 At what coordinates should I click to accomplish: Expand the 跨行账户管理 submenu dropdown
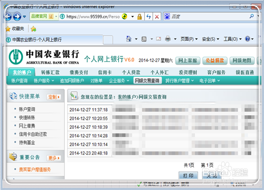(x=180, y=81)
